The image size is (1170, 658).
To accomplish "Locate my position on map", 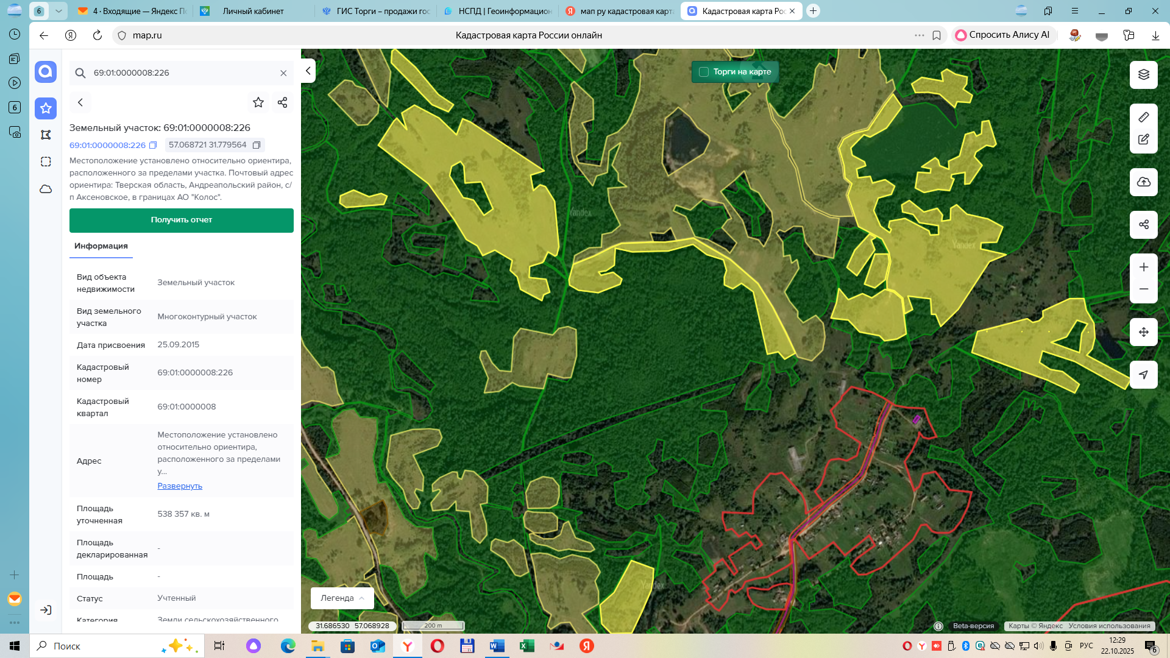I will (1143, 375).
